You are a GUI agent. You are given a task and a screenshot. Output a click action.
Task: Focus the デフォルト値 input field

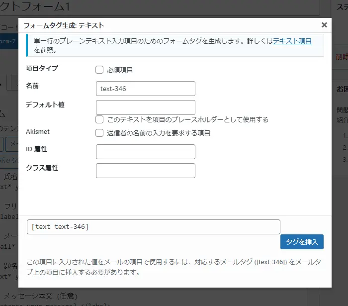(x=146, y=107)
